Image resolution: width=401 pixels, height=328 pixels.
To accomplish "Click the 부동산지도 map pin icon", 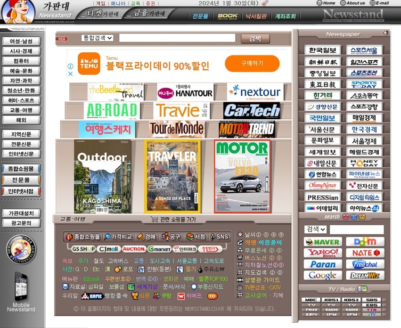I will point(194,287).
